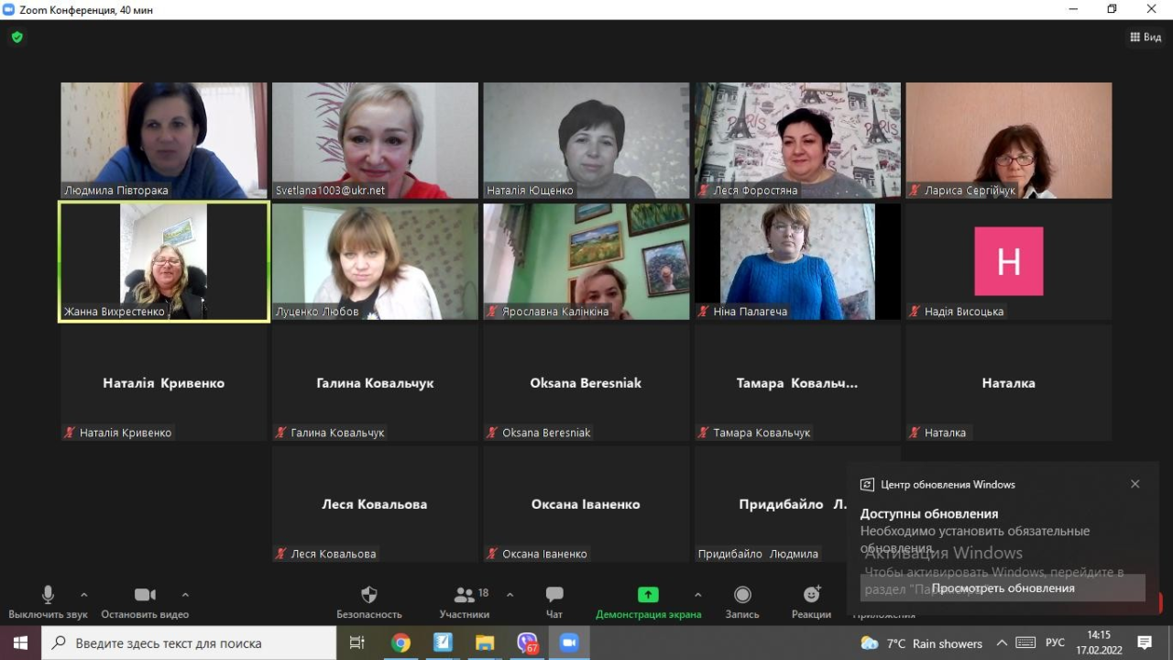Click muted mic icon beside Надія Висоцька label
Image resolution: width=1173 pixels, height=660 pixels.
click(915, 312)
